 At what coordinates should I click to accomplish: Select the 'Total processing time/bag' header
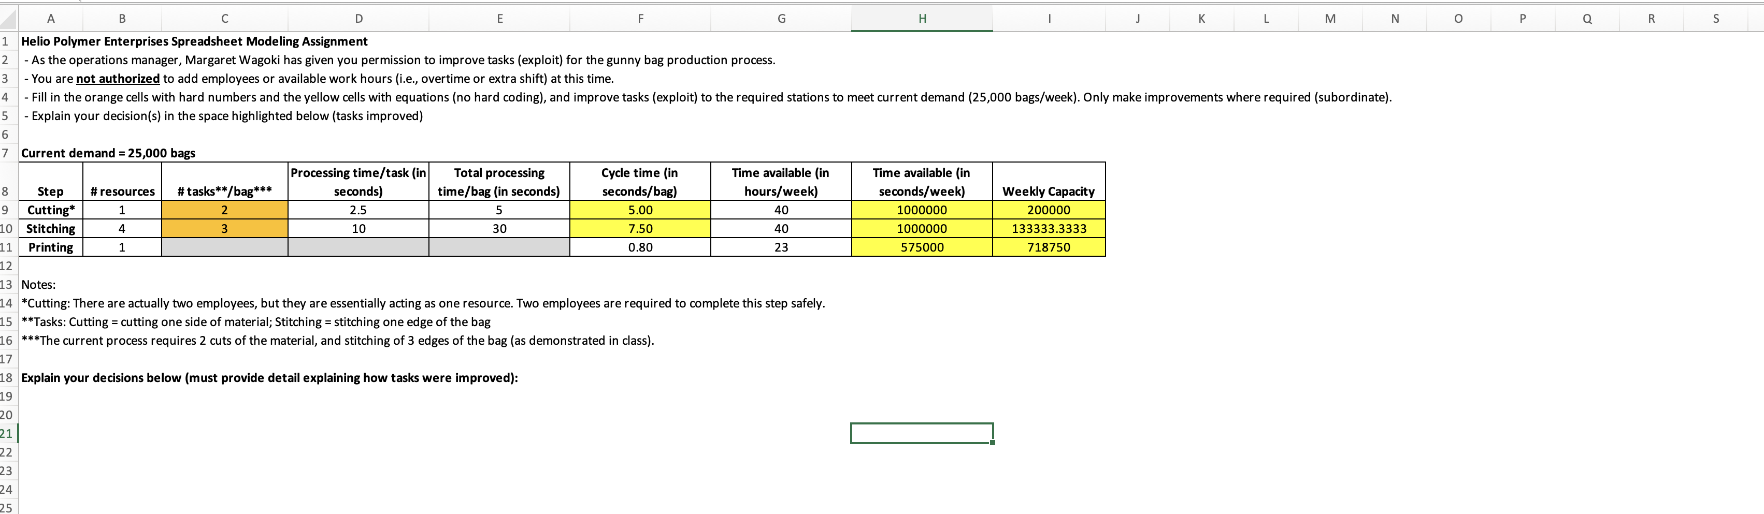pyautogui.click(x=500, y=182)
